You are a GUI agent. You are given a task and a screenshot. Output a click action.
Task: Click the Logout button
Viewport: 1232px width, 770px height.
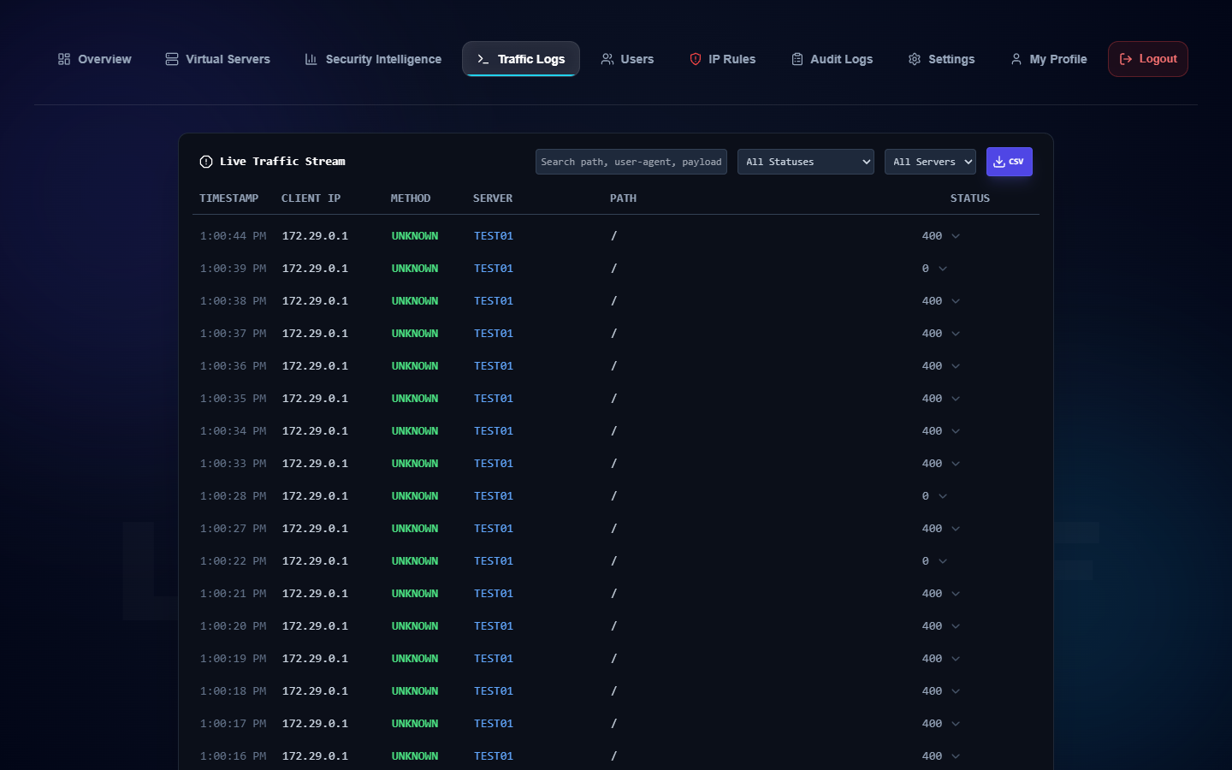coord(1148,59)
